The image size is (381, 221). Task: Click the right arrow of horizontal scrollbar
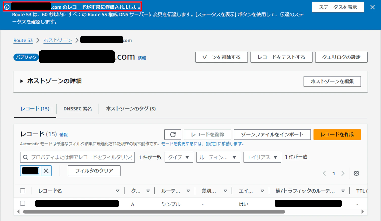point(363,212)
